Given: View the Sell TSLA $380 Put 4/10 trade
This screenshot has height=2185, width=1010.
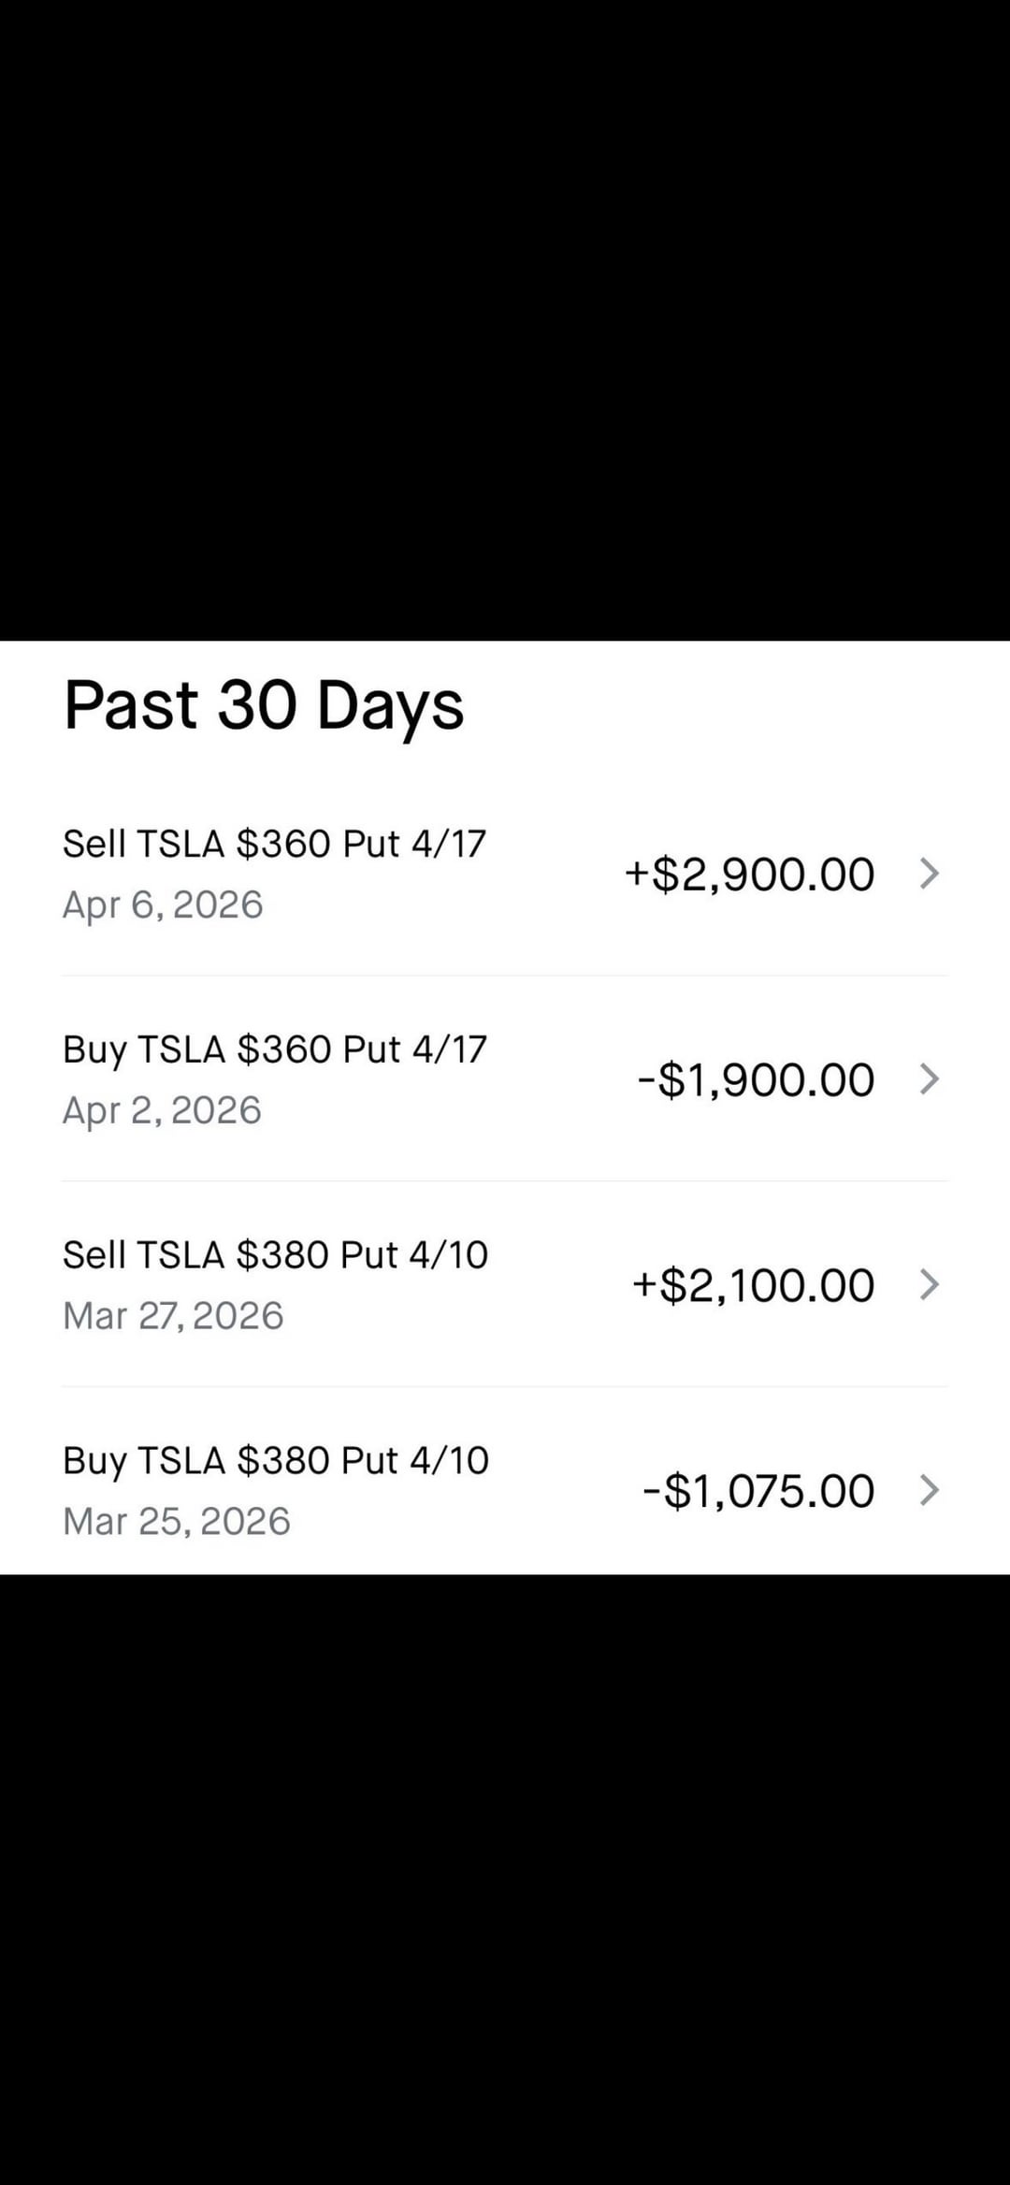Looking at the screenshot, I should (275, 1255).
